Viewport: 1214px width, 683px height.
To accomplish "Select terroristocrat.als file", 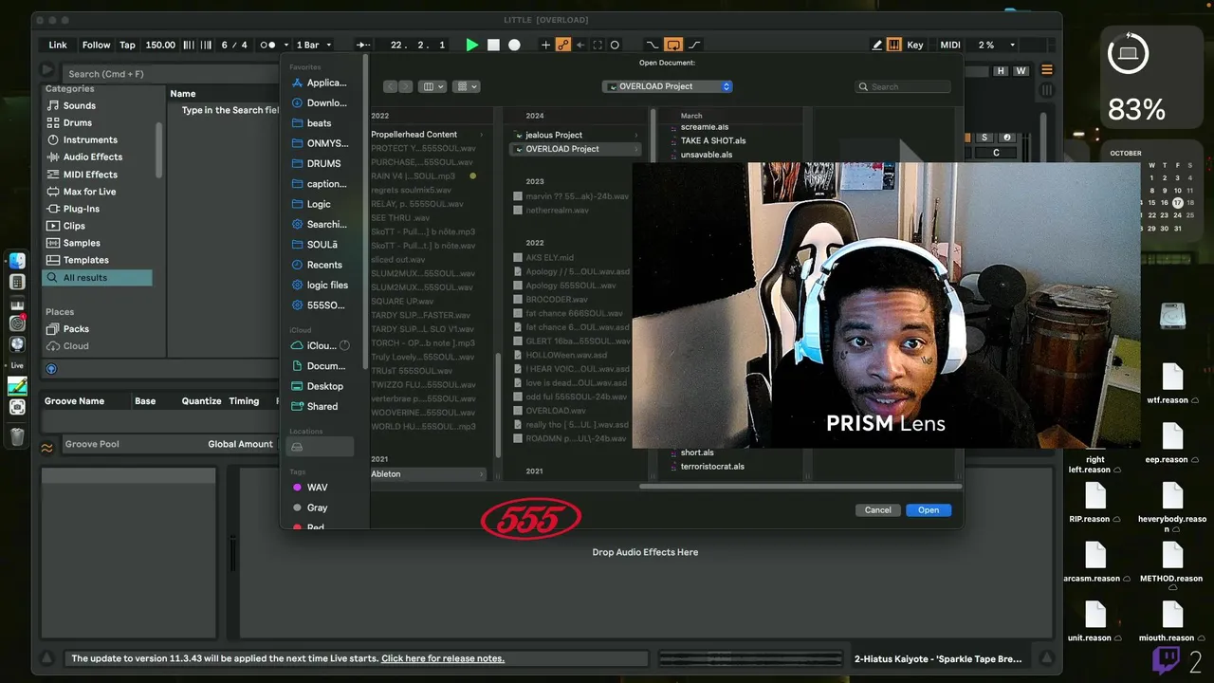I will coord(712,467).
